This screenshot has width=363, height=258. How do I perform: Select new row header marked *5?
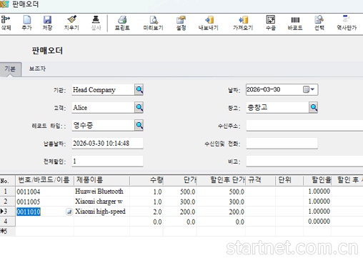[x=8, y=232]
